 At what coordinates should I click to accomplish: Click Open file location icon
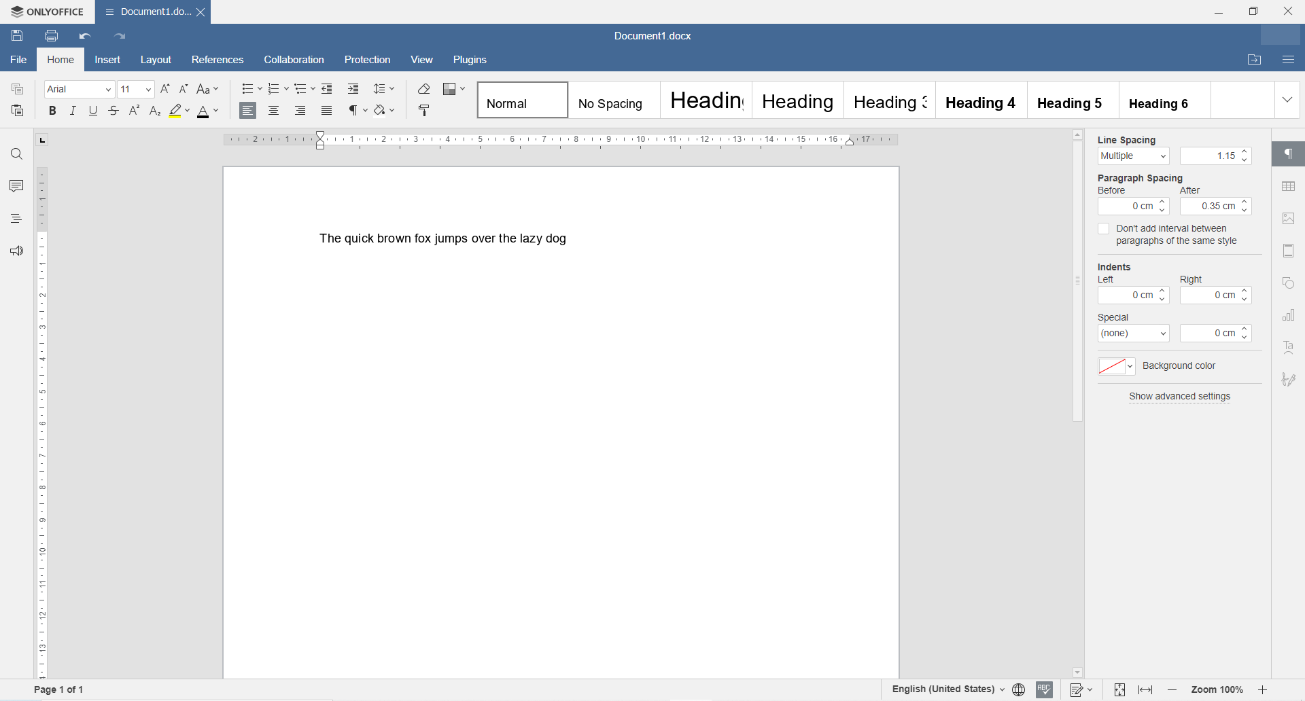click(1255, 60)
